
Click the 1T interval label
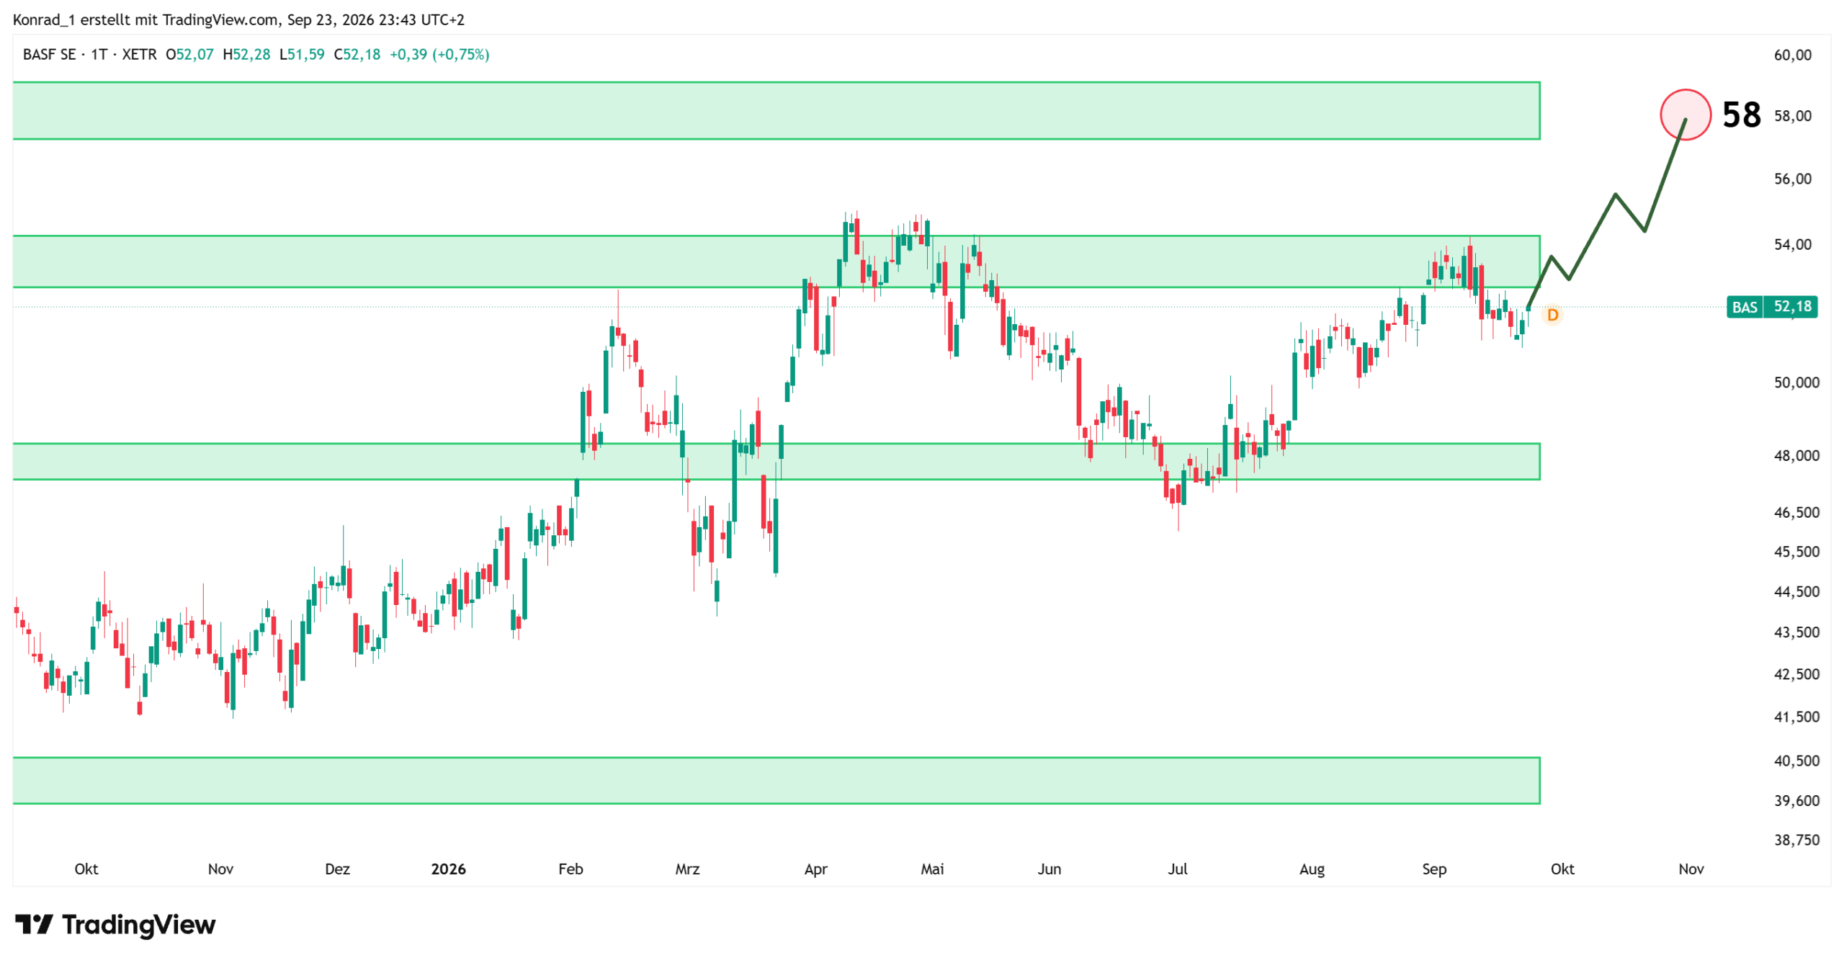(x=99, y=55)
